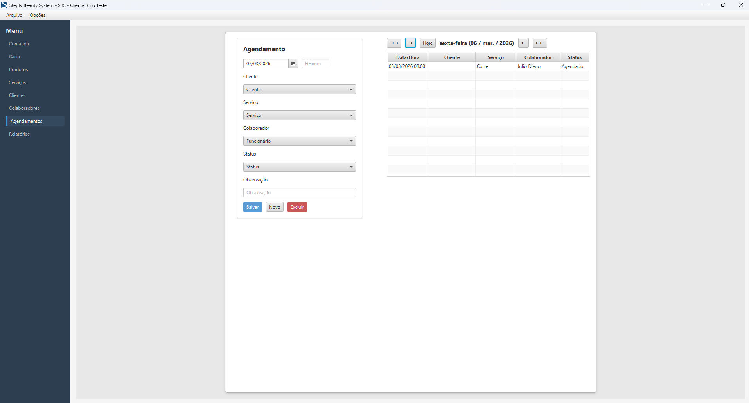
Task: Open the calendar date picker icon
Action: click(293, 64)
